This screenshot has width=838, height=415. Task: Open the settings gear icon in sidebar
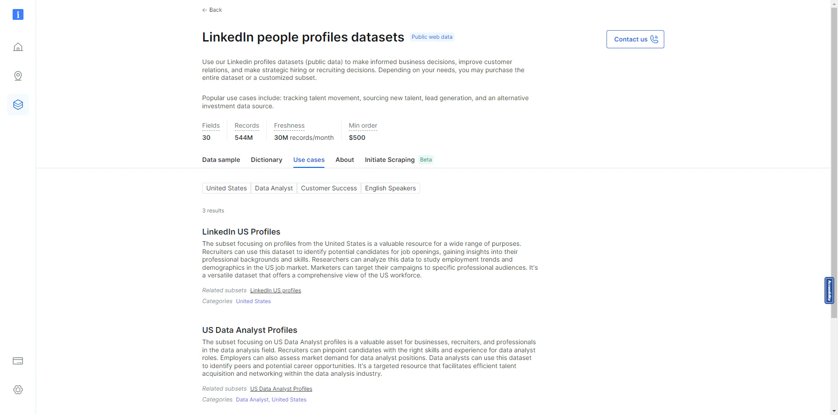click(x=18, y=390)
